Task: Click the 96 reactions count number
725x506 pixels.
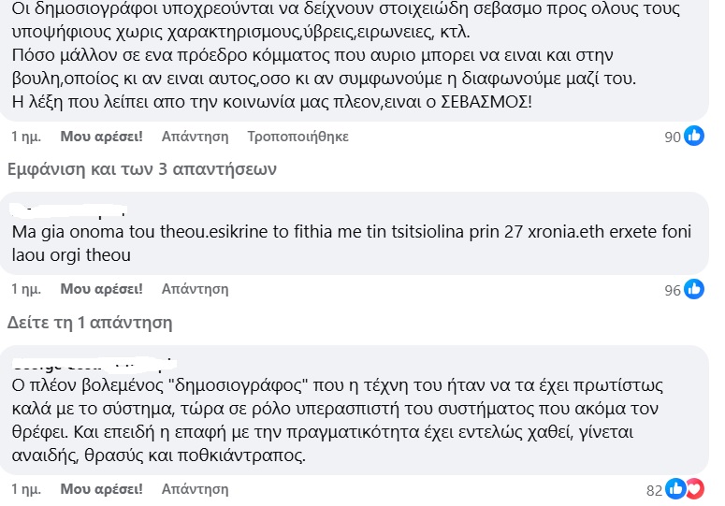Action: tap(673, 290)
